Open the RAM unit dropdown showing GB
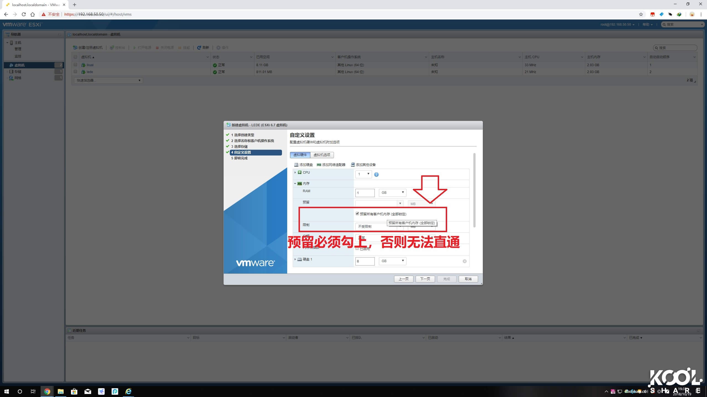Viewport: 707px width, 397px height. tap(392, 192)
